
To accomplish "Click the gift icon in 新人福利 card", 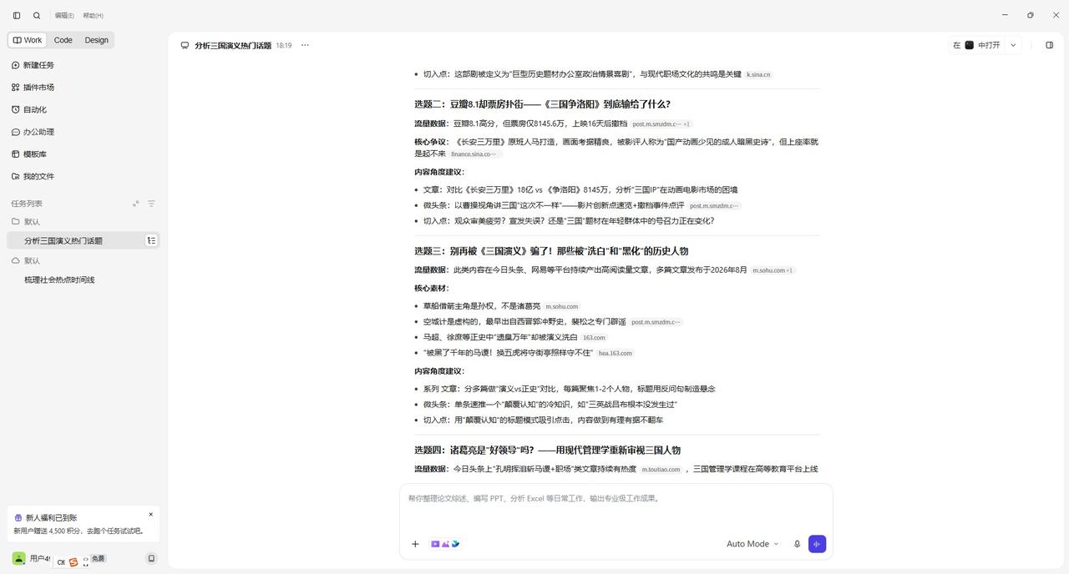I will [18, 518].
